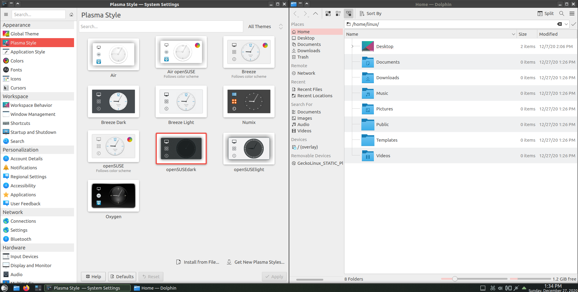Go forward in Dolphin navigation
Image resolution: width=578 pixels, height=292 pixels.
(x=305, y=14)
